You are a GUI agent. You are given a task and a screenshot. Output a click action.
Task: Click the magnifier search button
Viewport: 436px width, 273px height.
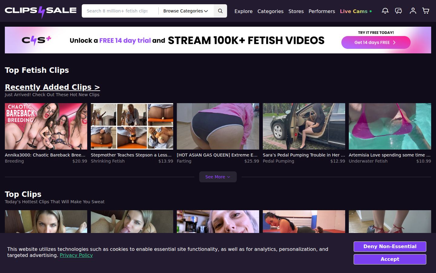pyautogui.click(x=220, y=11)
